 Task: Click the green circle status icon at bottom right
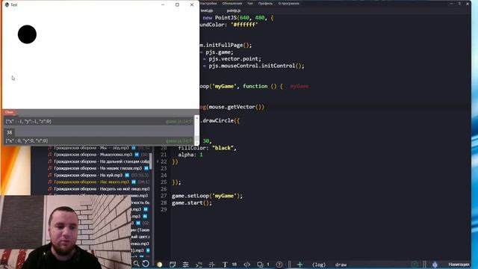tap(415, 265)
